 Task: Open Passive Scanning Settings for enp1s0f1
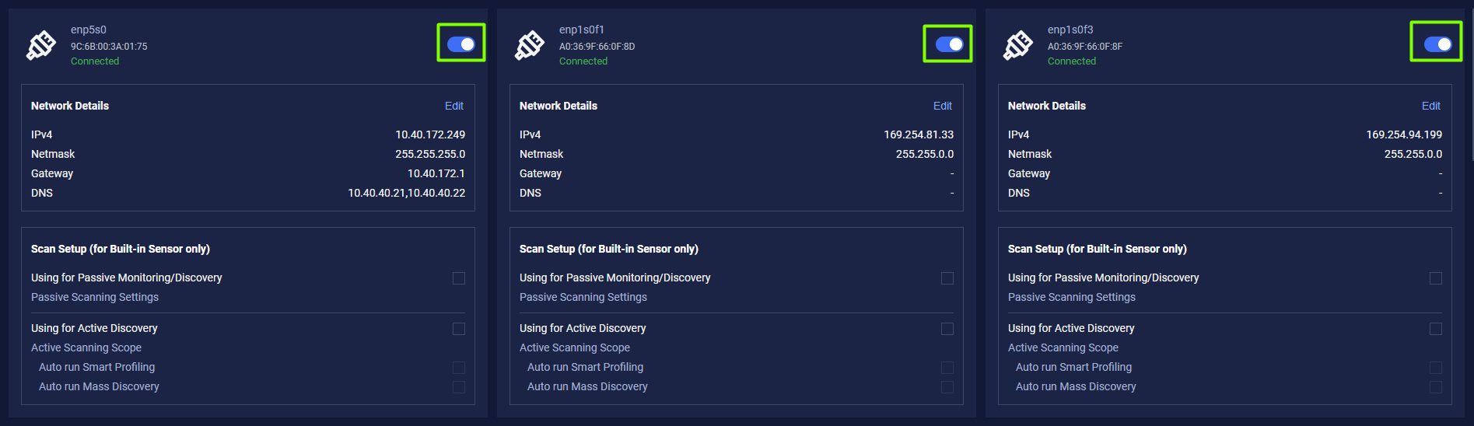[583, 297]
